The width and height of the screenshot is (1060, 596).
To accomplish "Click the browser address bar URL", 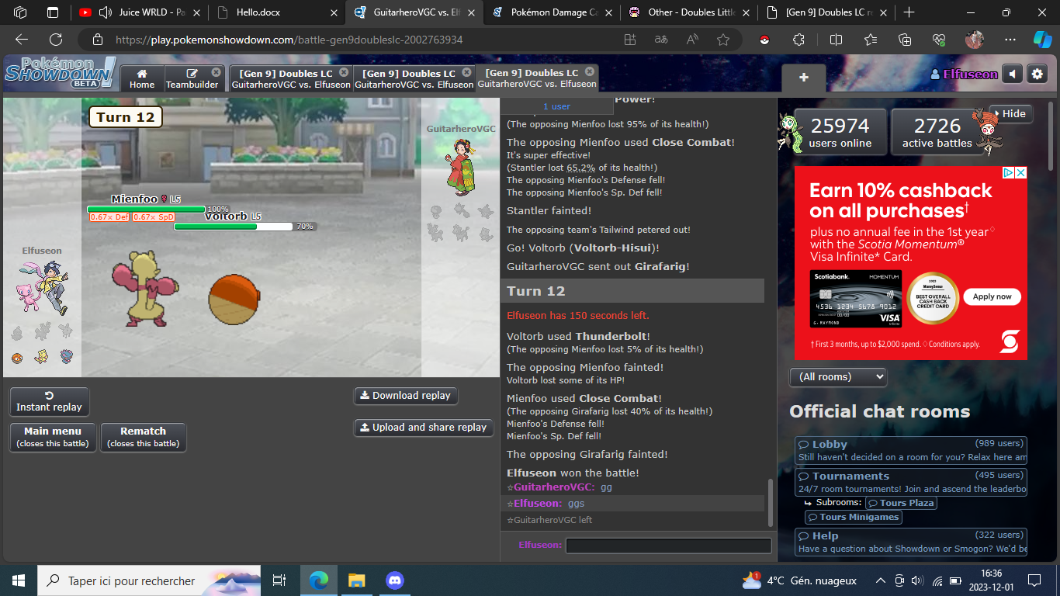I will click(289, 40).
